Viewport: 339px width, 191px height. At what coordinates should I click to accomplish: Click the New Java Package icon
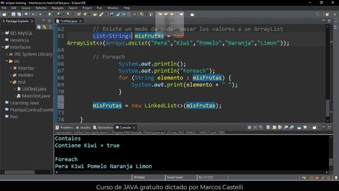79,14
